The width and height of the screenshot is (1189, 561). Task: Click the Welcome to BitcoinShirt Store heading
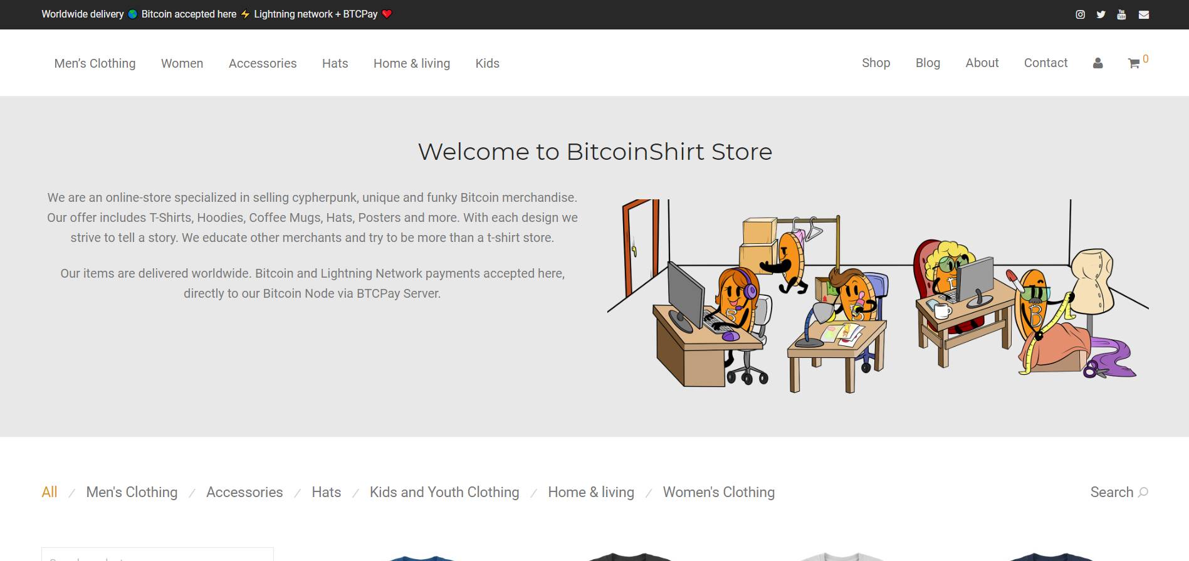tap(595, 152)
